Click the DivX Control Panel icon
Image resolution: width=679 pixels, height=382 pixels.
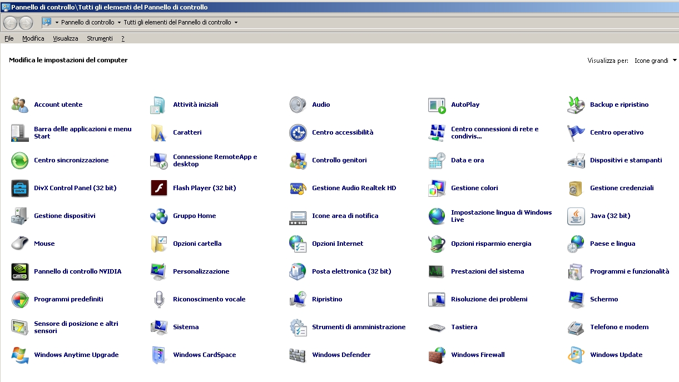[x=19, y=188]
